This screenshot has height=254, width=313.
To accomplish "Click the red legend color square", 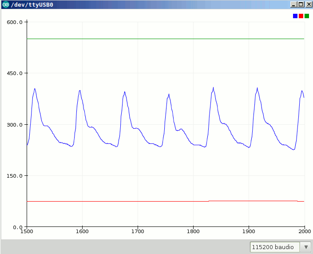I will coord(301,16).
